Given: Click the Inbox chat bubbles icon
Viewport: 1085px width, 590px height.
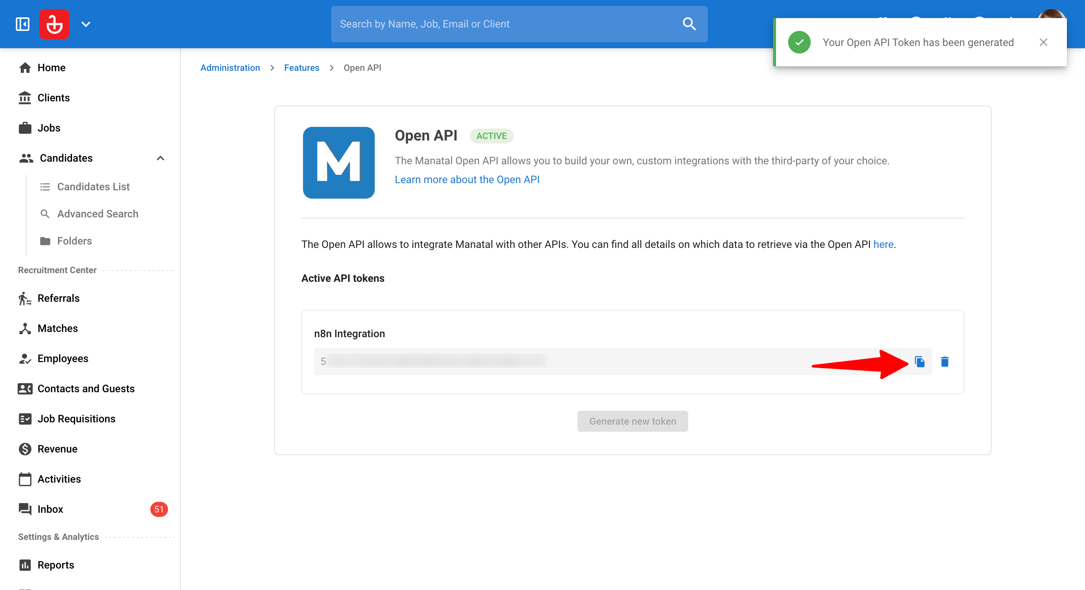Looking at the screenshot, I should coord(25,509).
